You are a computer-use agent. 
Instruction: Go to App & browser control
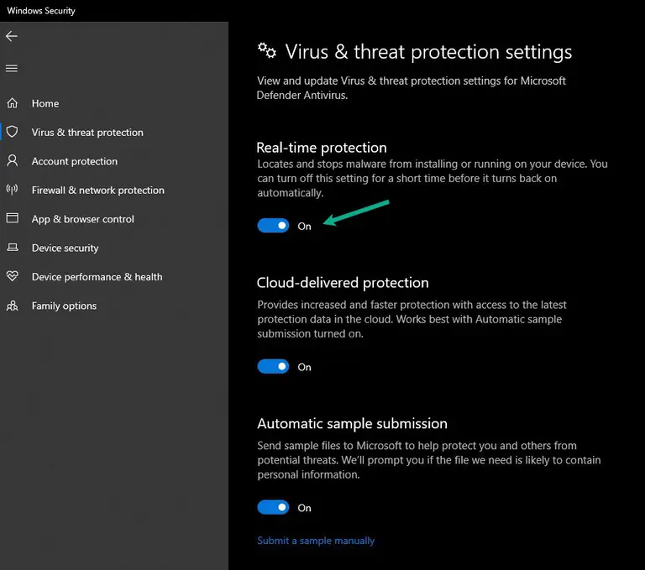point(82,219)
